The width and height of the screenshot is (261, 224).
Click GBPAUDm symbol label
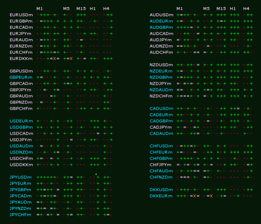click(21, 96)
